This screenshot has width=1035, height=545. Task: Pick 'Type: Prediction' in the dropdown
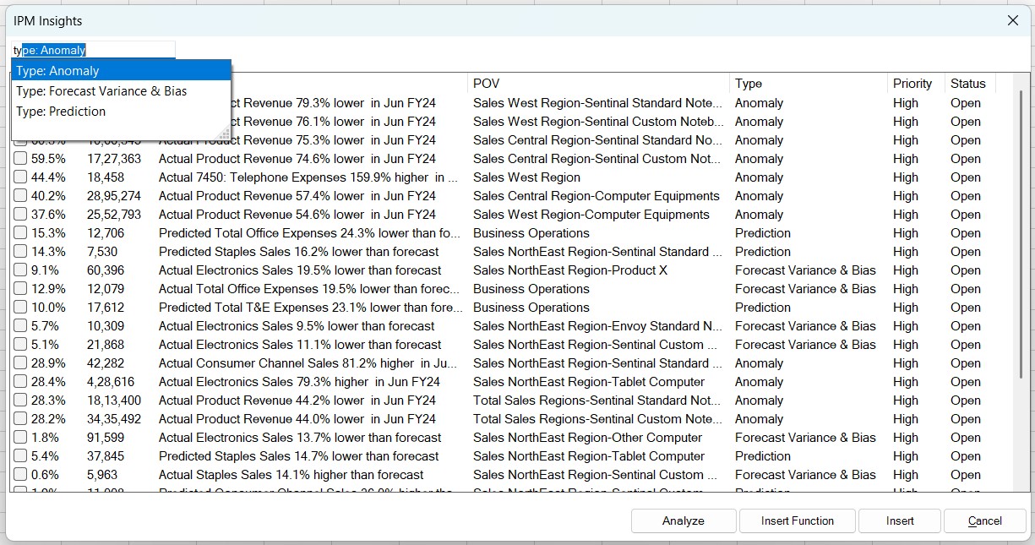[121, 112]
